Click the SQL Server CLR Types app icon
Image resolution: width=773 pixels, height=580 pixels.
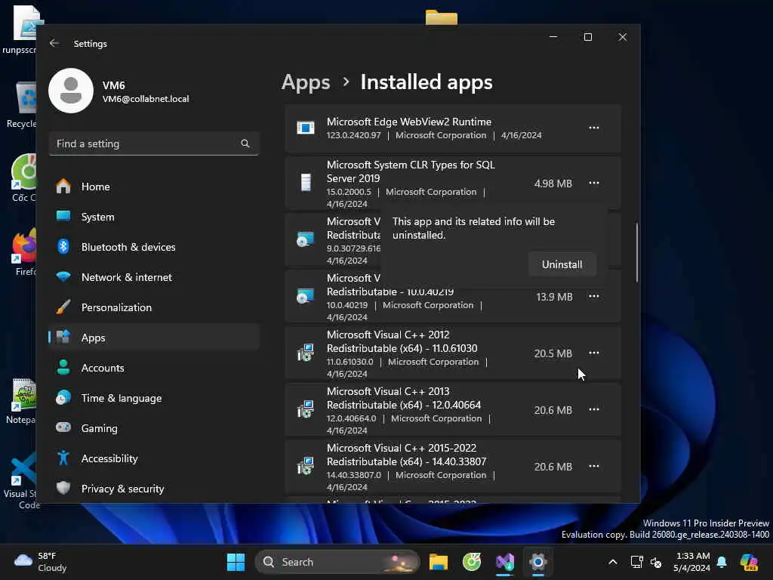click(x=306, y=183)
